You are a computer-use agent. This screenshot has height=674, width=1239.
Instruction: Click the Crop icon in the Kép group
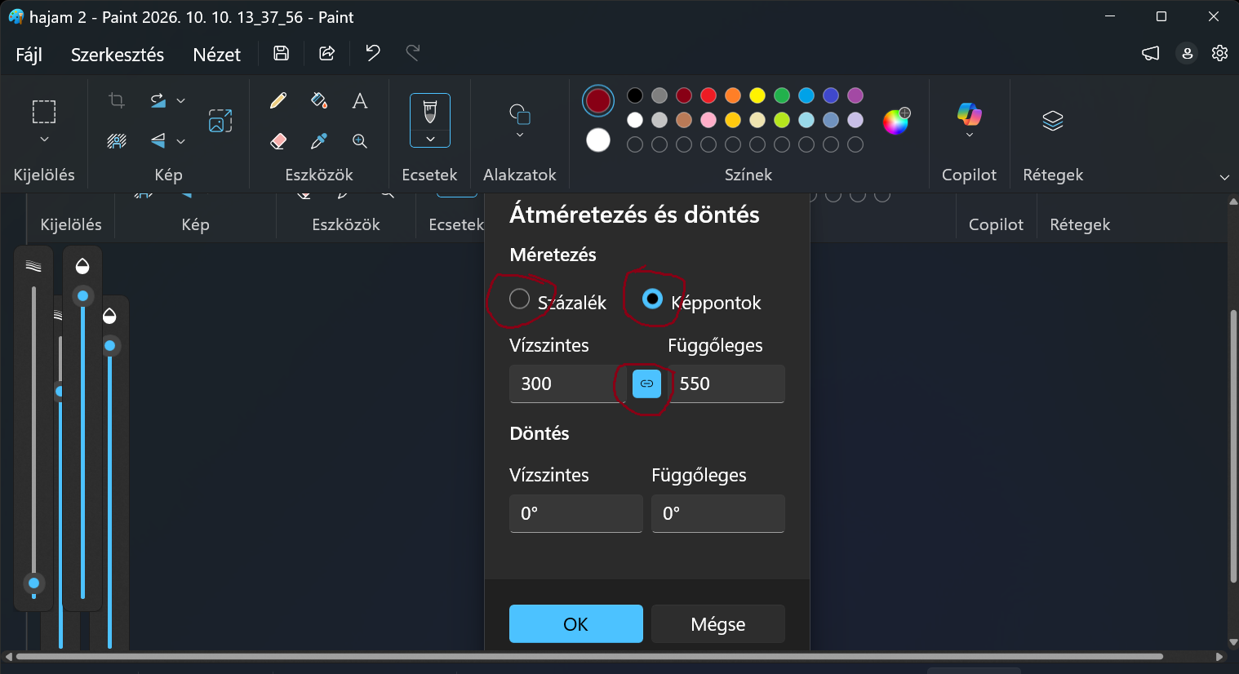point(117,100)
